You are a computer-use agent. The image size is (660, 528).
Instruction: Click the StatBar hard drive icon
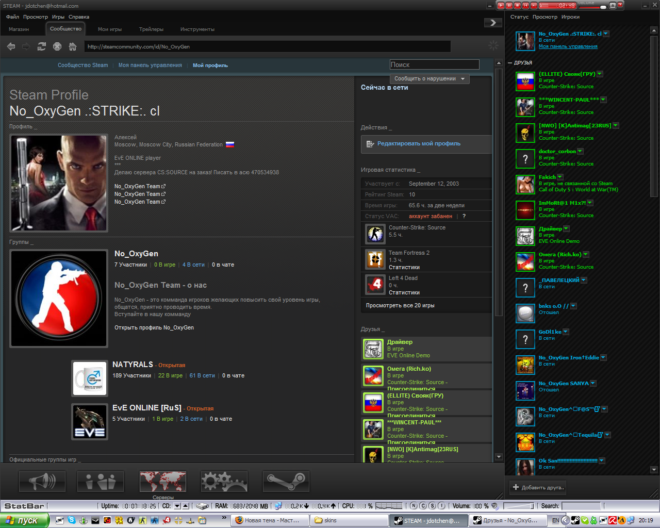(203, 506)
